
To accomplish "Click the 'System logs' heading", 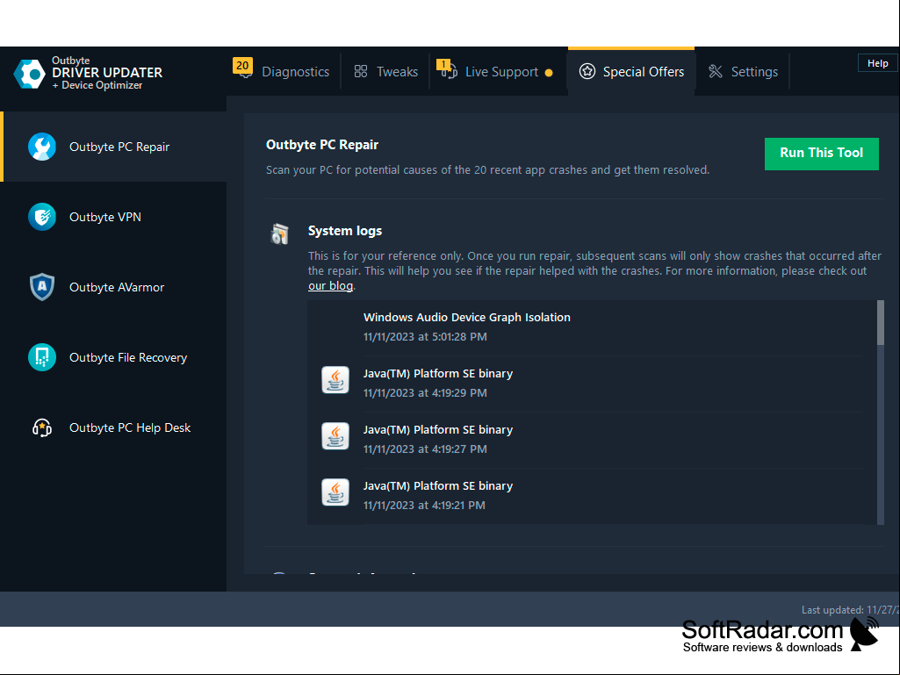I will [345, 231].
